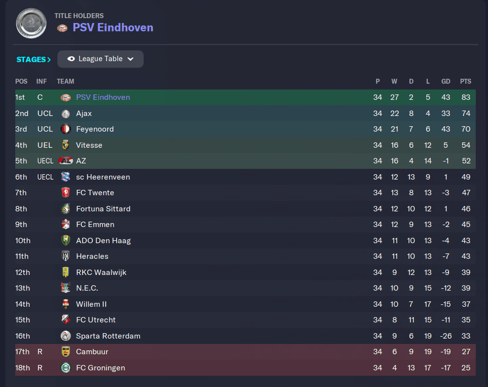
Task: Click PSV crest next to title holders
Action: (62, 28)
